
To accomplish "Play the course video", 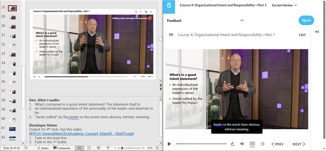I will 169,144.
